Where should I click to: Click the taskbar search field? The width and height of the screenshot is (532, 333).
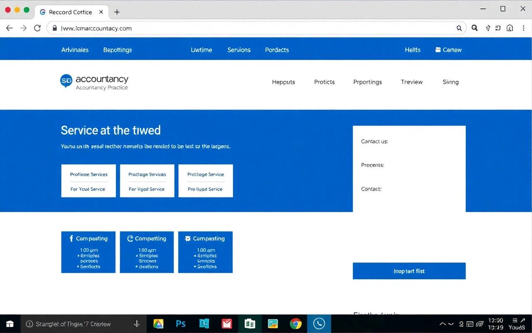83,324
